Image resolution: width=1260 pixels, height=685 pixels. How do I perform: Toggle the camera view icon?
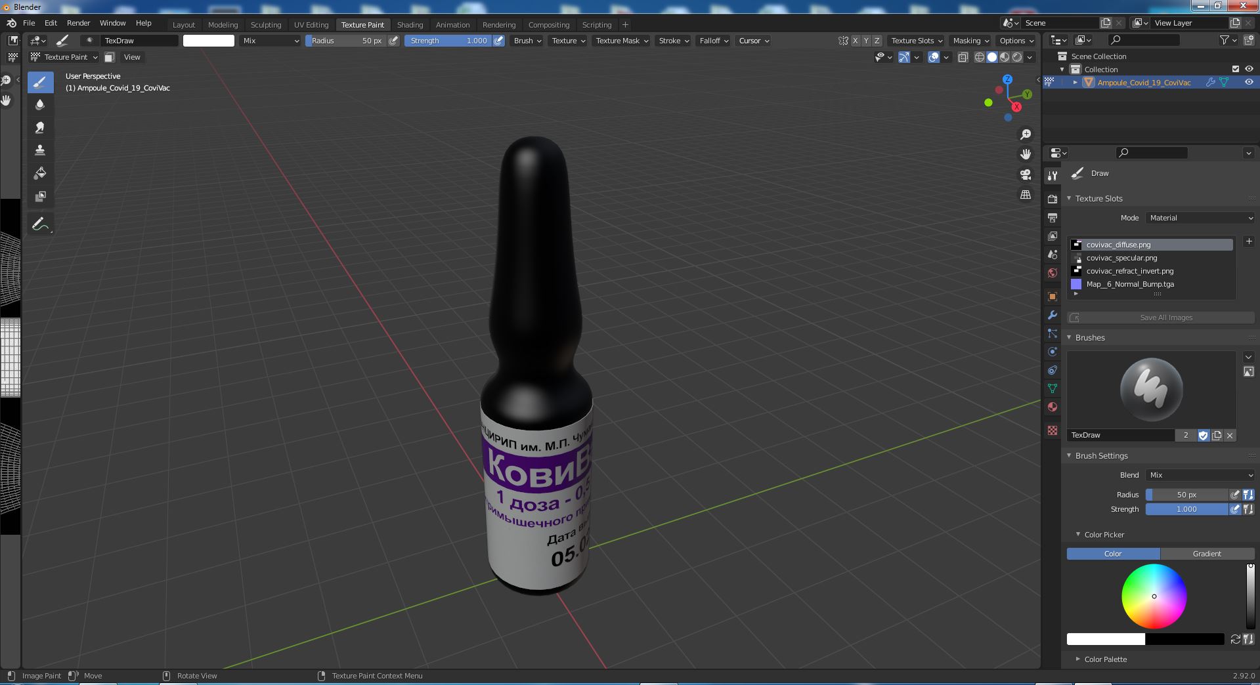pos(1025,175)
